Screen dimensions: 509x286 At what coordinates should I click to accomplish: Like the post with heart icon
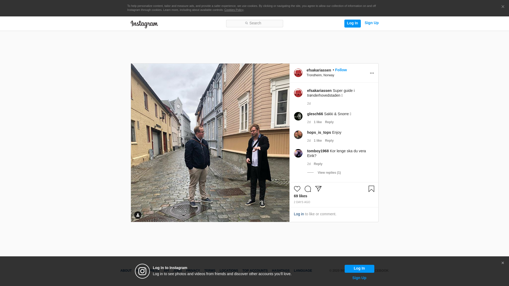pyautogui.click(x=297, y=189)
